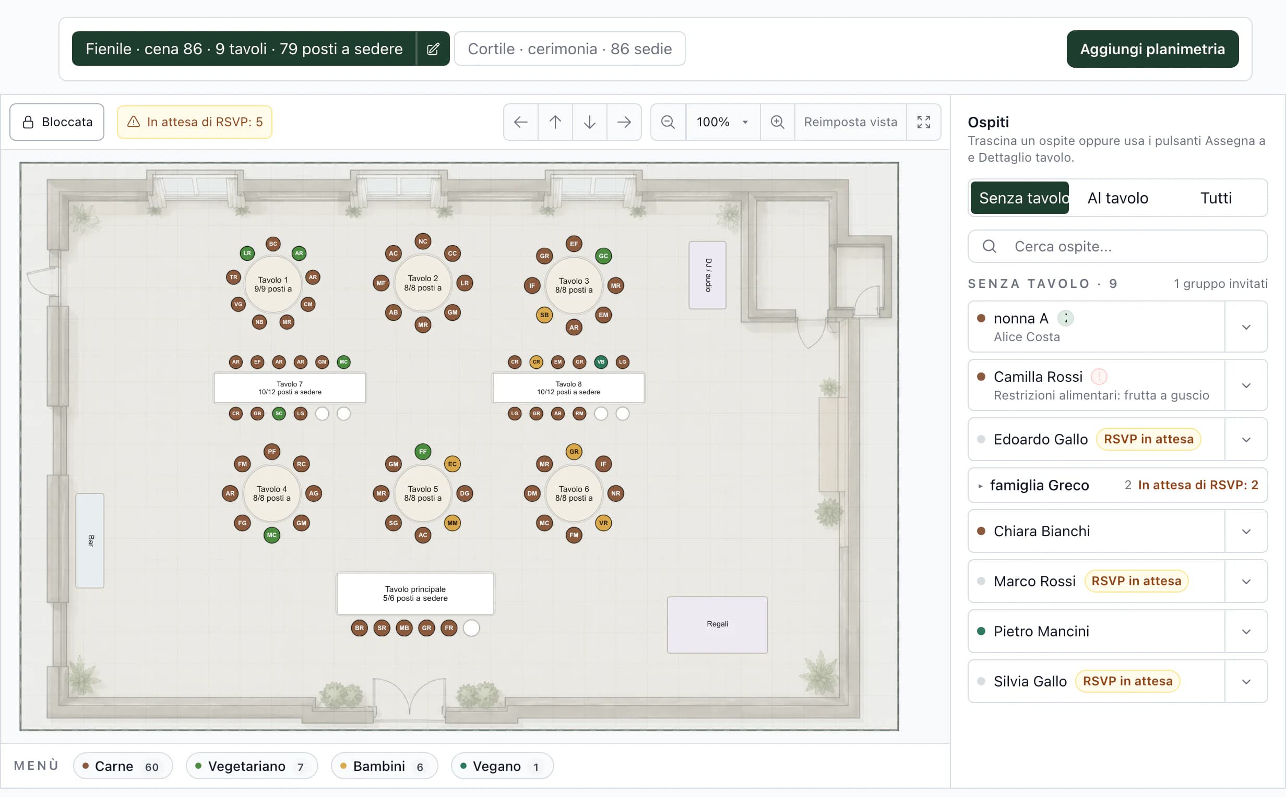Click the warning icon in the RSVP badge

pyautogui.click(x=134, y=122)
